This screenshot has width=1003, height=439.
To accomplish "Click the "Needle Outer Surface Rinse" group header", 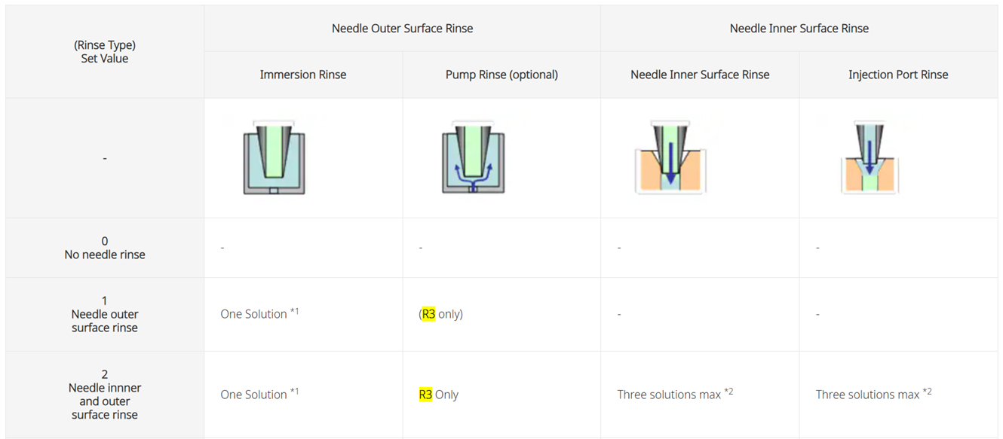I will (x=402, y=29).
